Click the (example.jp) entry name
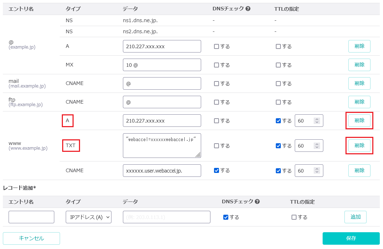Image resolution: width=383 pixels, height=249 pixels. 22,47
